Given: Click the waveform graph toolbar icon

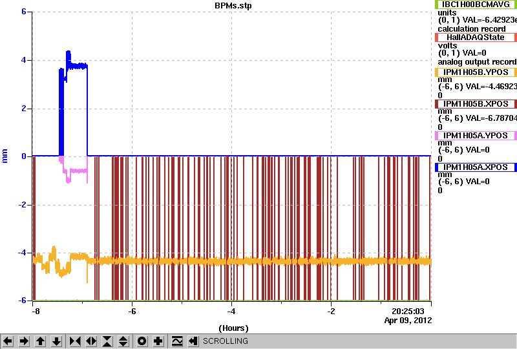Looking at the screenshot, I should tap(177, 341).
